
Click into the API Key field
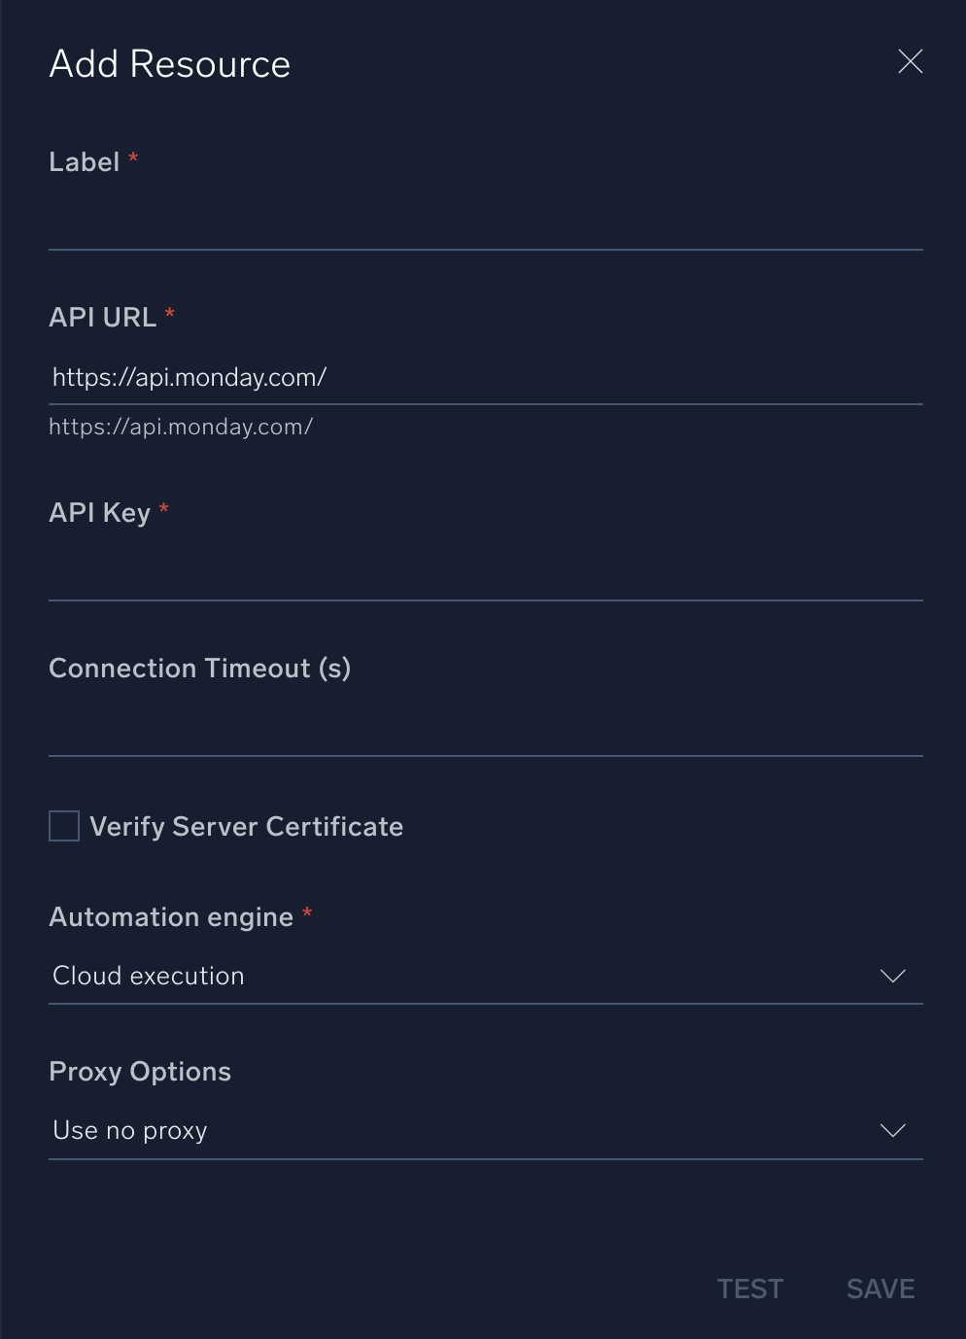click(485, 574)
